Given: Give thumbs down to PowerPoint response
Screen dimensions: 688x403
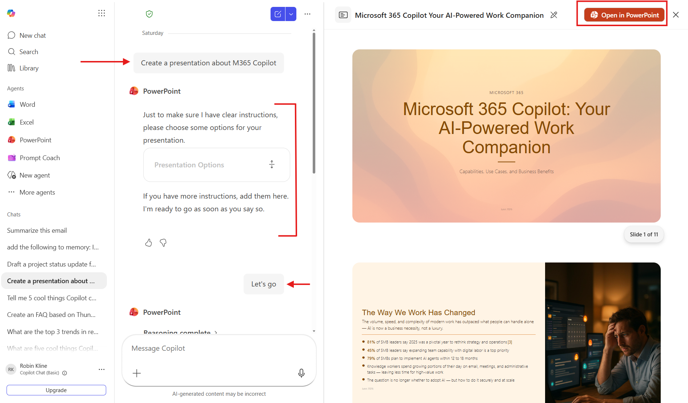Looking at the screenshot, I should click(x=163, y=243).
